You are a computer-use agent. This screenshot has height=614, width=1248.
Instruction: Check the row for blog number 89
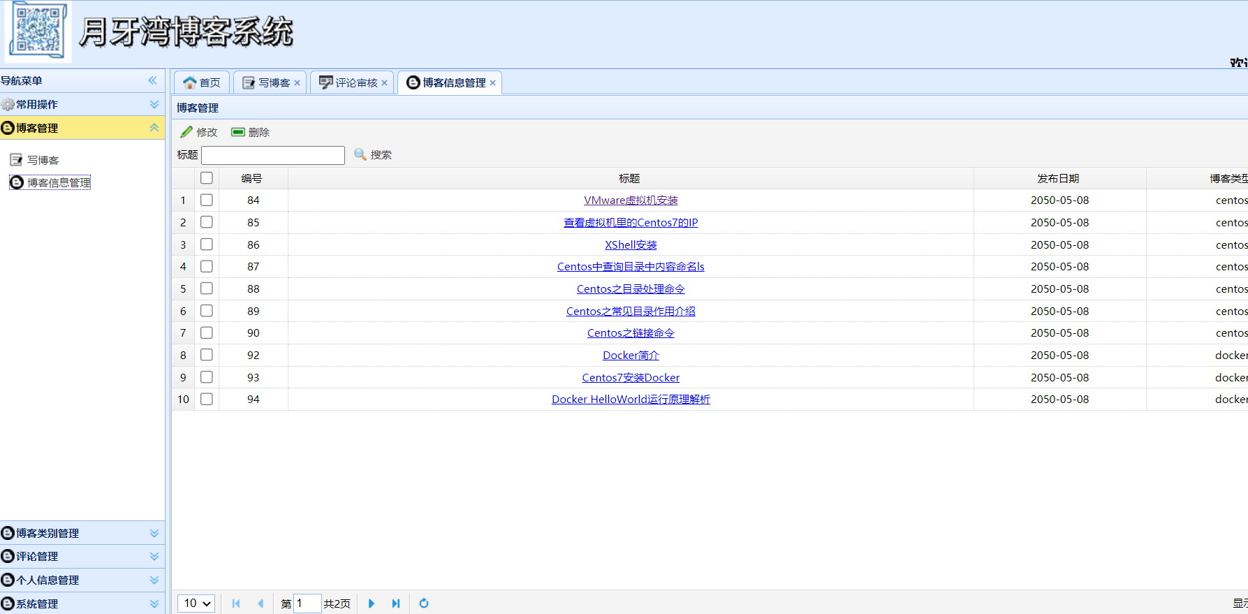[x=207, y=311]
